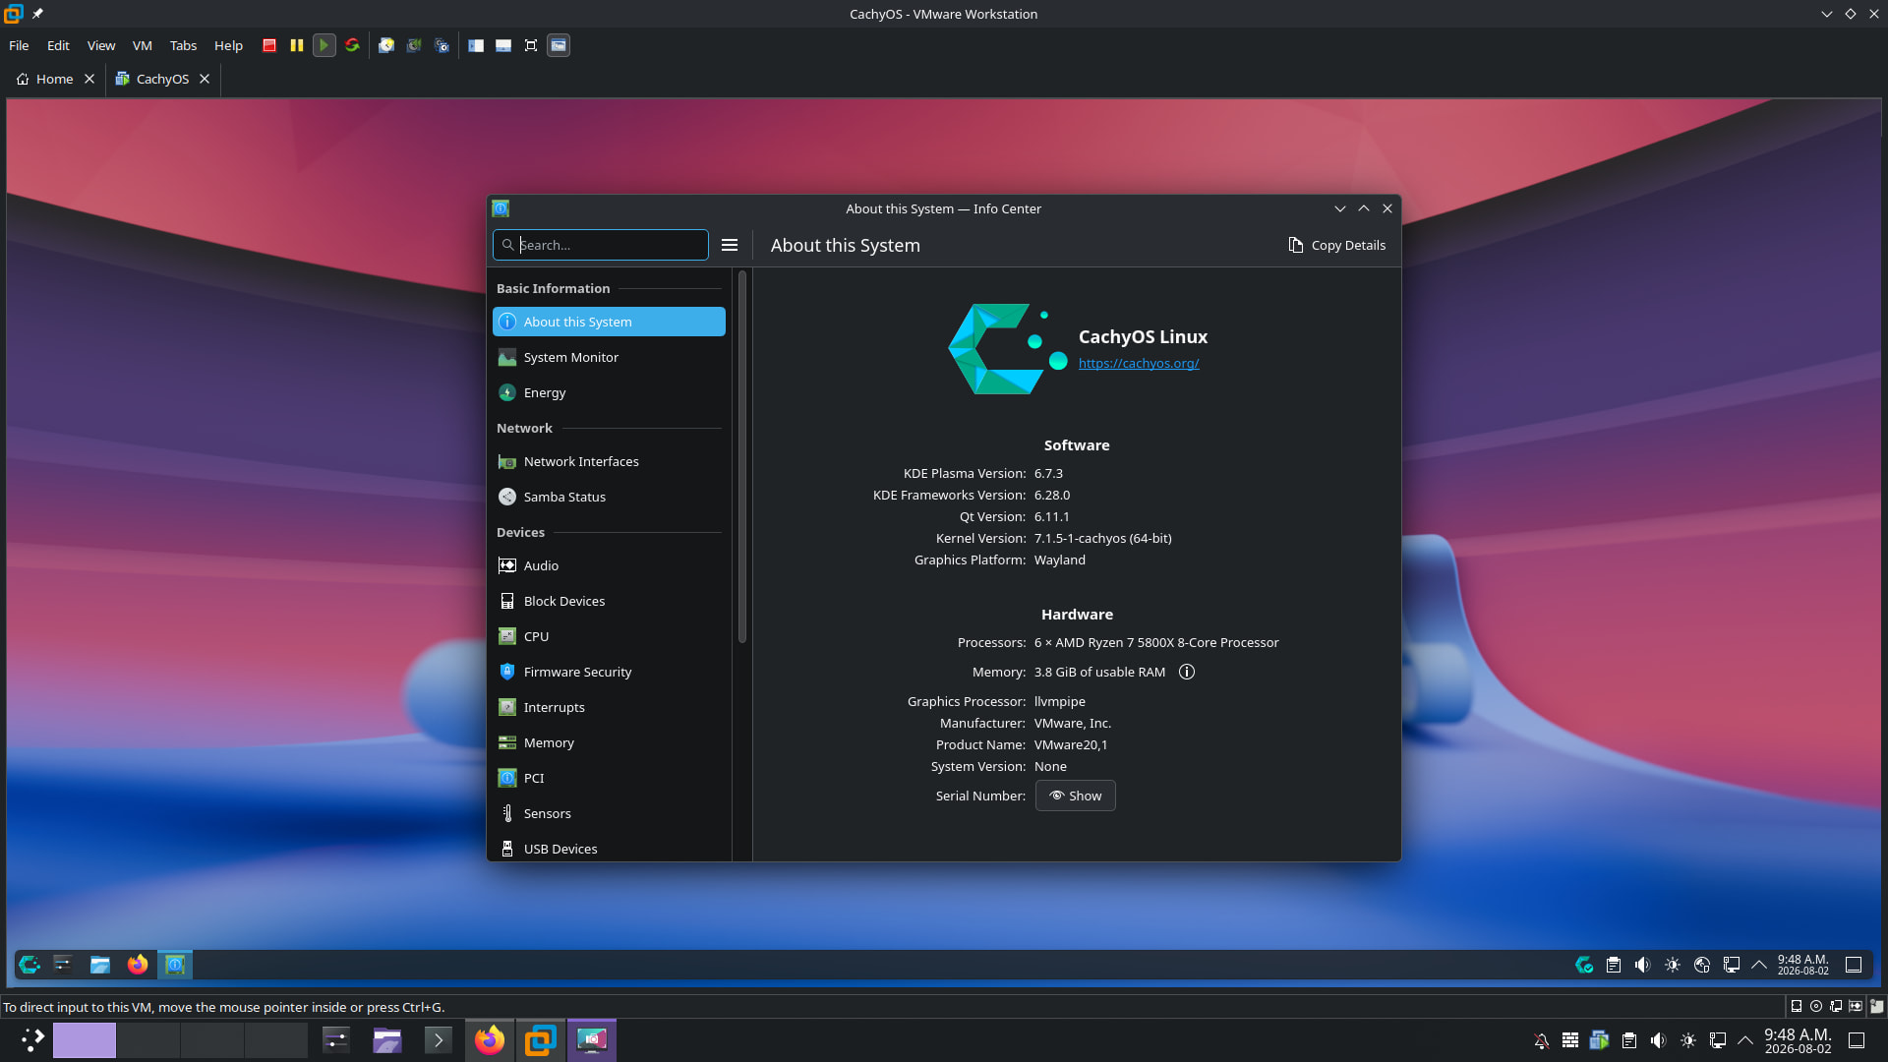The width and height of the screenshot is (1888, 1062).
Task: Click the host VMware Workstation taskbar icon
Action: pyautogui.click(x=540, y=1040)
